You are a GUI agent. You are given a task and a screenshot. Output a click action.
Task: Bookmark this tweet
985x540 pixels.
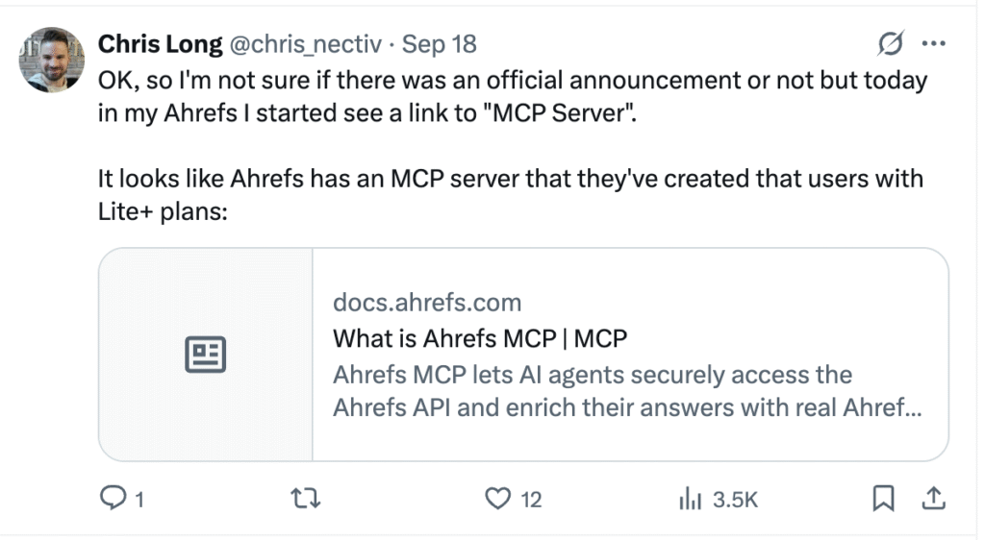click(x=884, y=498)
